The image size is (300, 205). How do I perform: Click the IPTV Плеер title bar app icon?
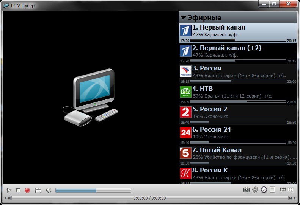6,6
